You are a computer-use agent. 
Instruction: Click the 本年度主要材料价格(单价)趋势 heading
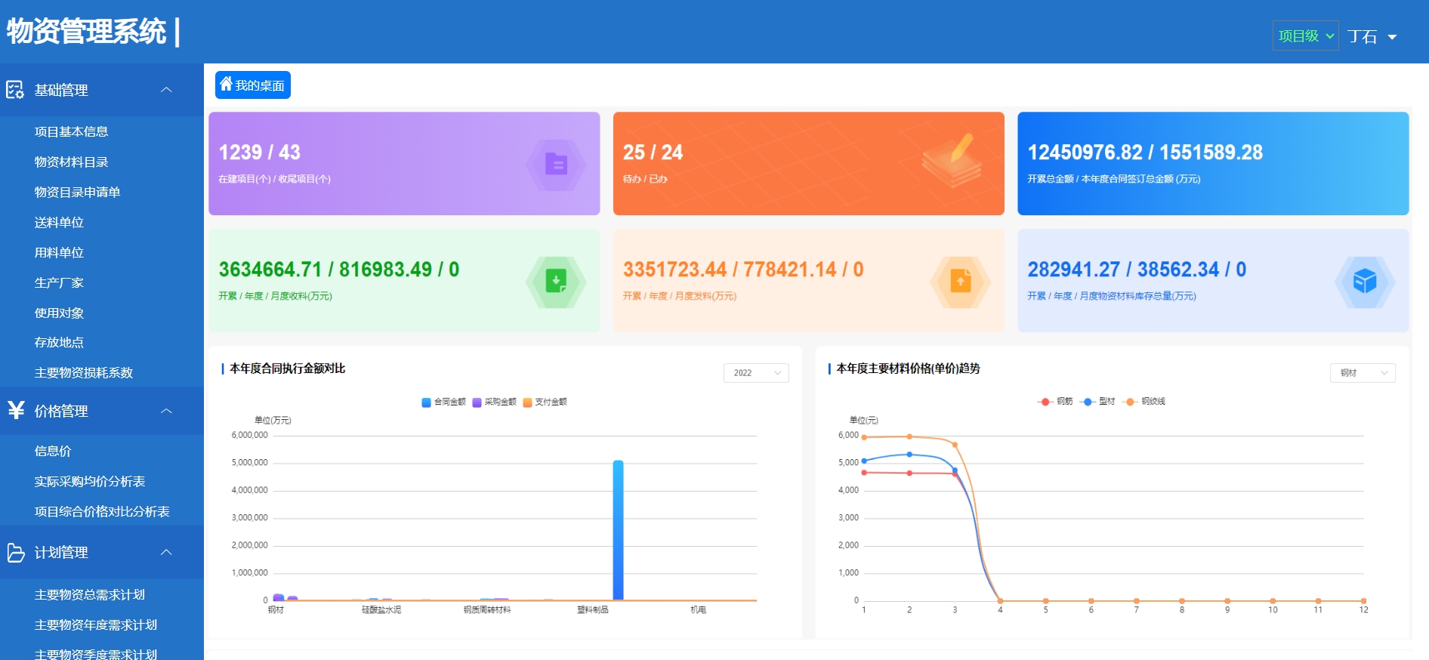(x=908, y=369)
